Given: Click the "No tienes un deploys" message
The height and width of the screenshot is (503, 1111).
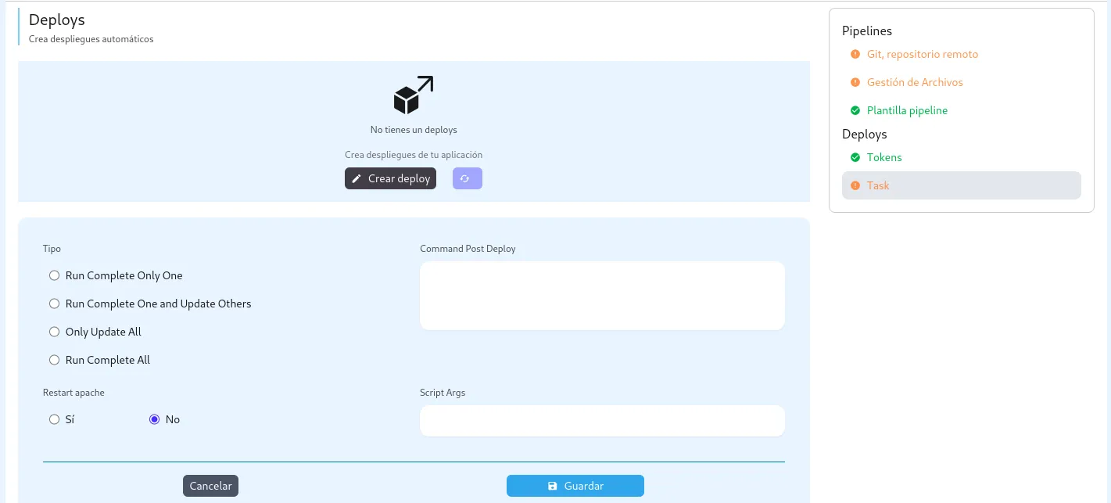Looking at the screenshot, I should coord(414,130).
